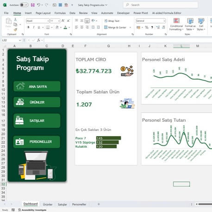
Task: Increase decimal places
Action: pyautogui.click(x=158, y=27)
